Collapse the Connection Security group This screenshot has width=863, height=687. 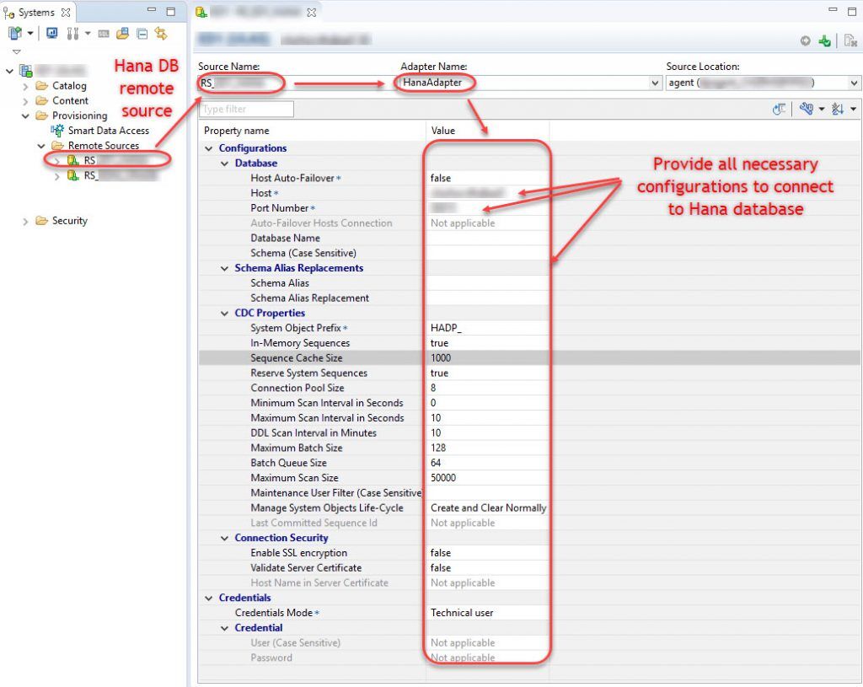click(224, 539)
